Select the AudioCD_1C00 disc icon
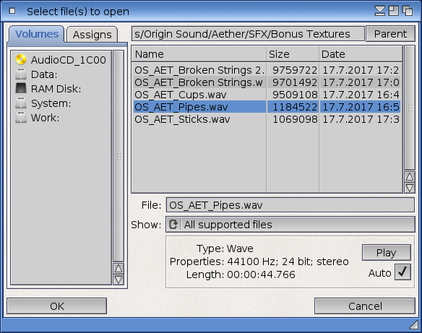This screenshot has width=422, height=333. (x=21, y=60)
